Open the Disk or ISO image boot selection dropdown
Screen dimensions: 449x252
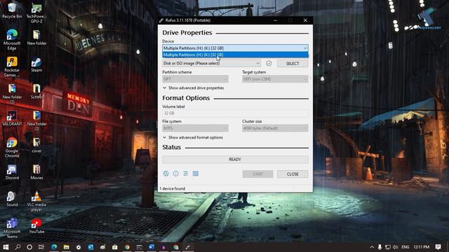212,63
